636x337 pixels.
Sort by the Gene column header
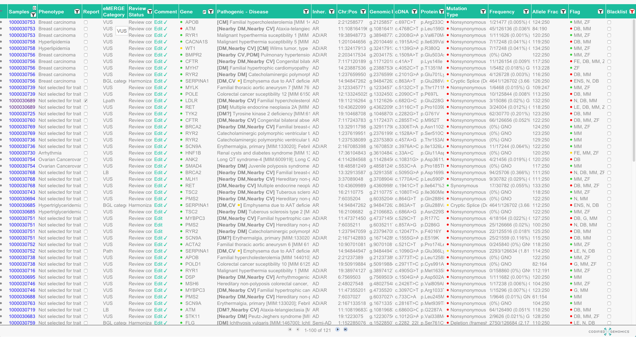tap(186, 12)
